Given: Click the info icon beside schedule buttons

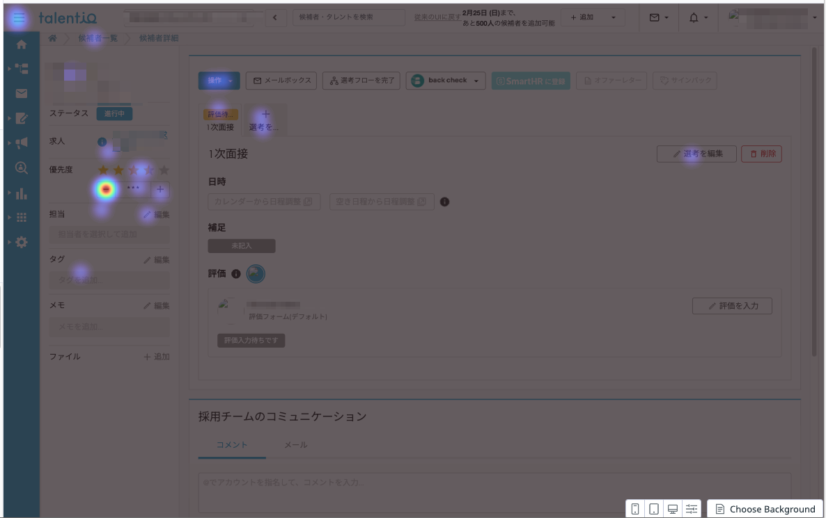Looking at the screenshot, I should [444, 202].
